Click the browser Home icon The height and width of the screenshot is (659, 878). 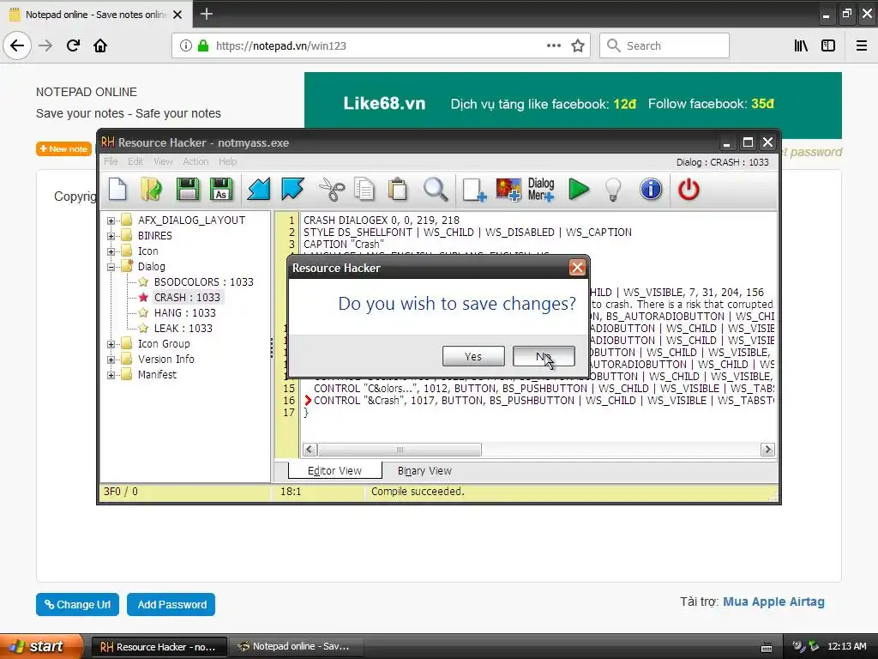[x=100, y=45]
